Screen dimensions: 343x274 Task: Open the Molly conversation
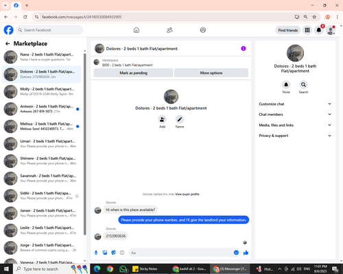pyautogui.click(x=41, y=92)
